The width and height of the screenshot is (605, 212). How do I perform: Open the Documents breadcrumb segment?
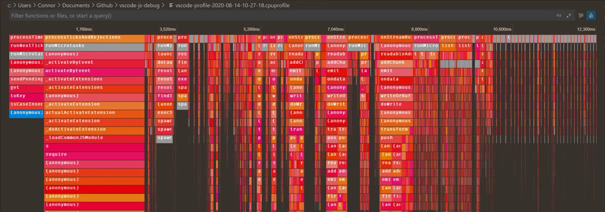[x=76, y=5]
